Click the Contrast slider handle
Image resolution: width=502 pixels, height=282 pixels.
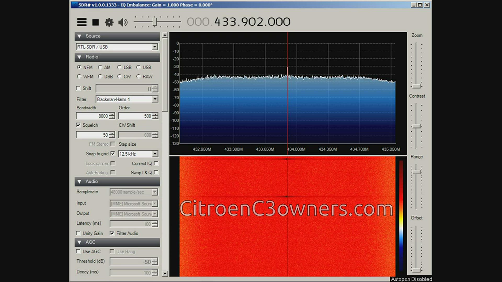(x=416, y=126)
